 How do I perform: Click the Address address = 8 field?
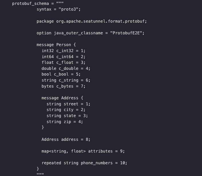coord(66,139)
